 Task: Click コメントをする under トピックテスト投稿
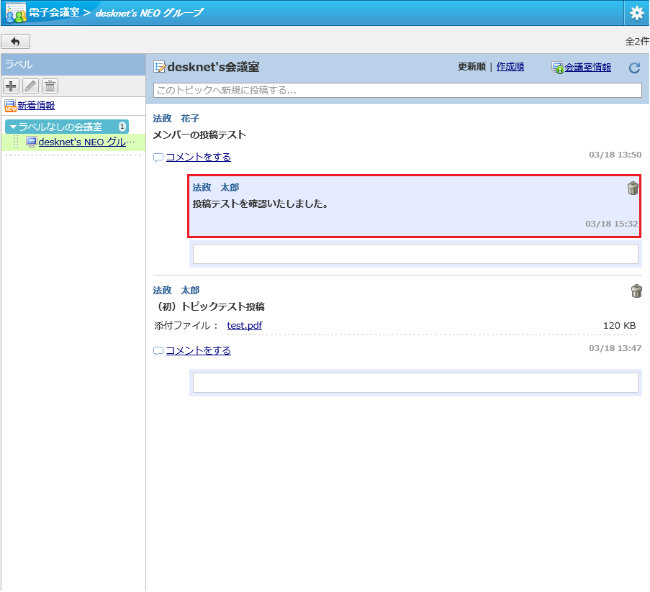[x=198, y=350]
